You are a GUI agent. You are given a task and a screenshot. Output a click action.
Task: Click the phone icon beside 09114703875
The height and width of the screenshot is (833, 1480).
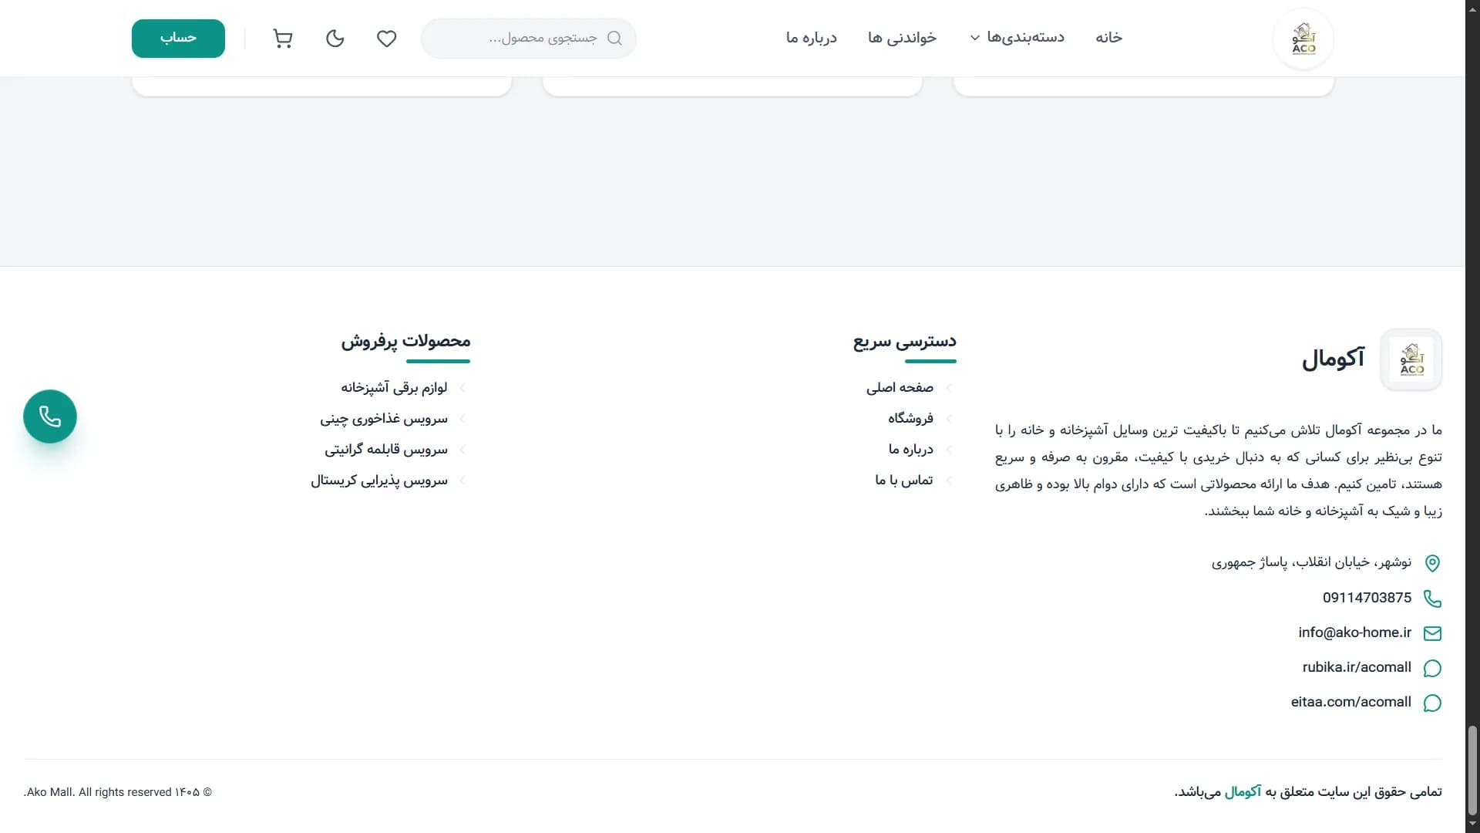(x=1432, y=599)
